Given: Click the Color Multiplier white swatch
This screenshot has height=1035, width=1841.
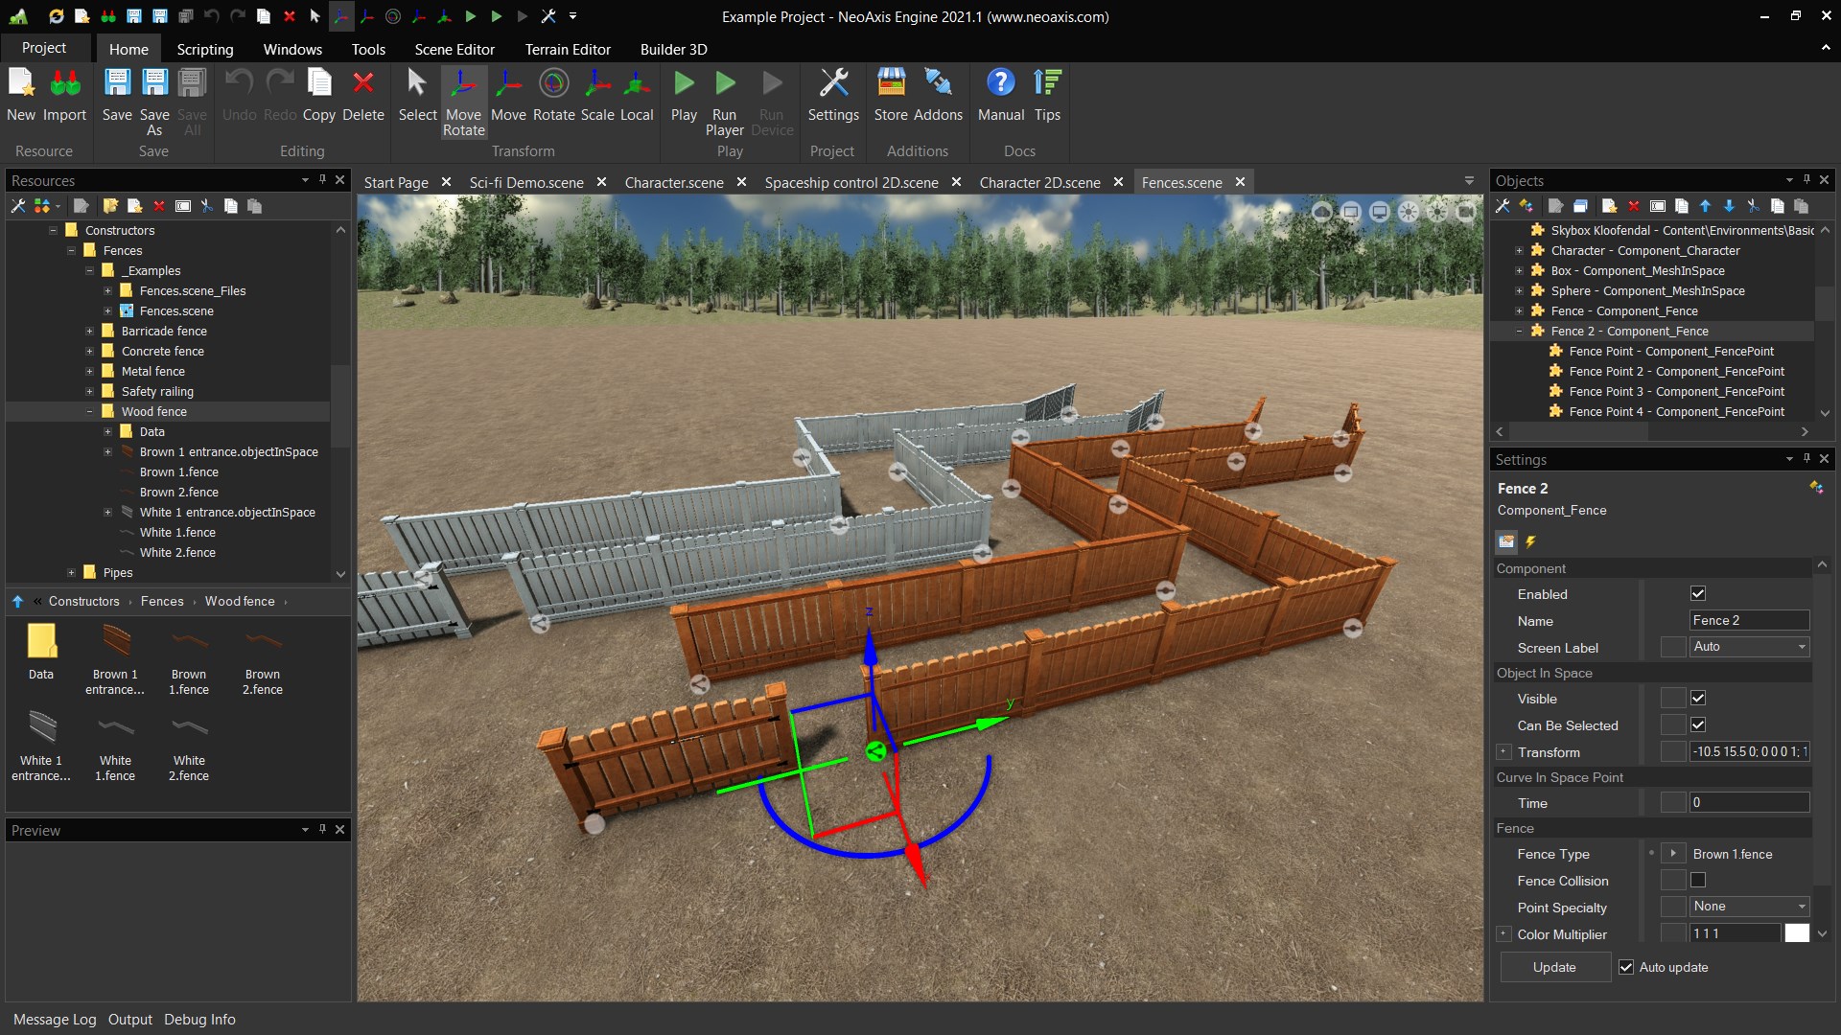Looking at the screenshot, I should pos(1797,933).
